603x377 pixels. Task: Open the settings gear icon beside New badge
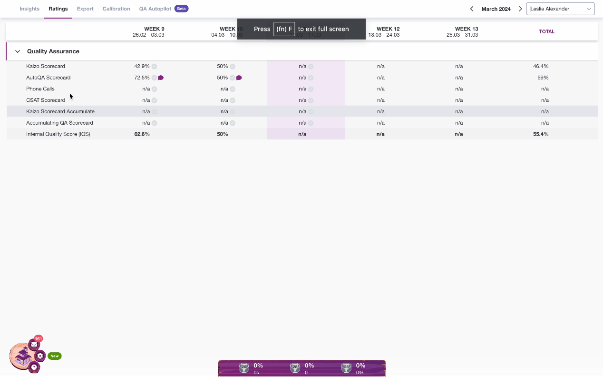[40, 356]
